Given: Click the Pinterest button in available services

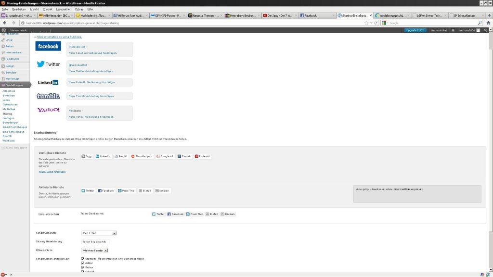Looking at the screenshot, I should [x=203, y=156].
